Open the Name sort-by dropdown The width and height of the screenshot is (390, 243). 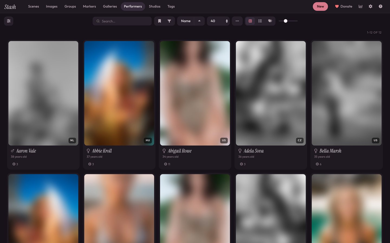(186, 21)
